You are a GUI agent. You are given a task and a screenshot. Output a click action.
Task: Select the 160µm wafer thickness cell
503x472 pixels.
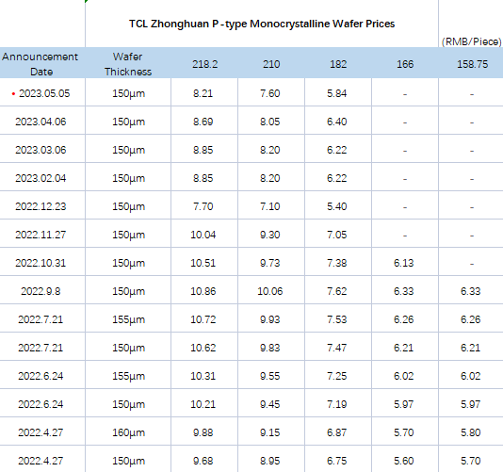coord(128,432)
